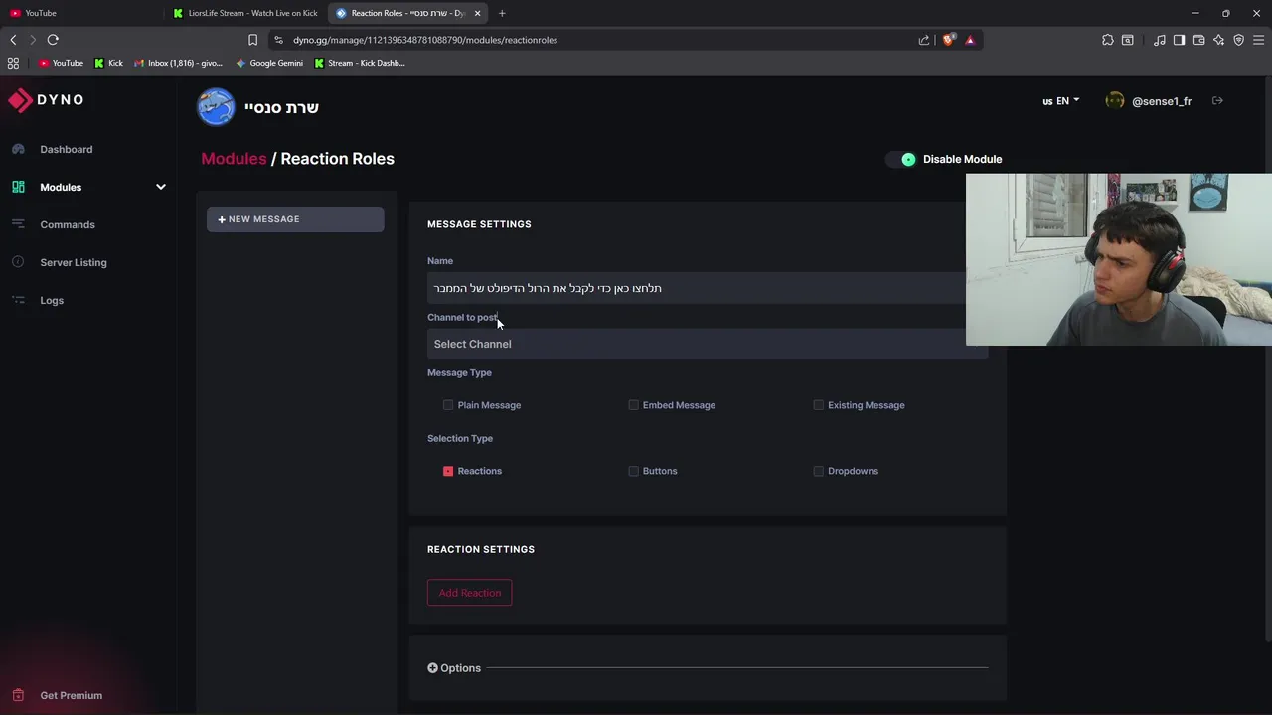Select Embed Message type

[x=633, y=405]
